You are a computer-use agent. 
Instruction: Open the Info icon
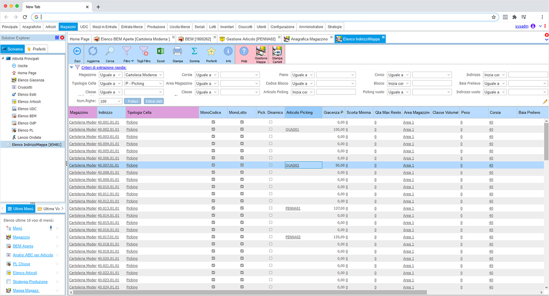pos(228,51)
